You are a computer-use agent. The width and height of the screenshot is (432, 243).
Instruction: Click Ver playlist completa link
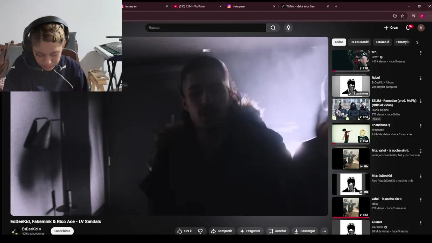(384, 87)
